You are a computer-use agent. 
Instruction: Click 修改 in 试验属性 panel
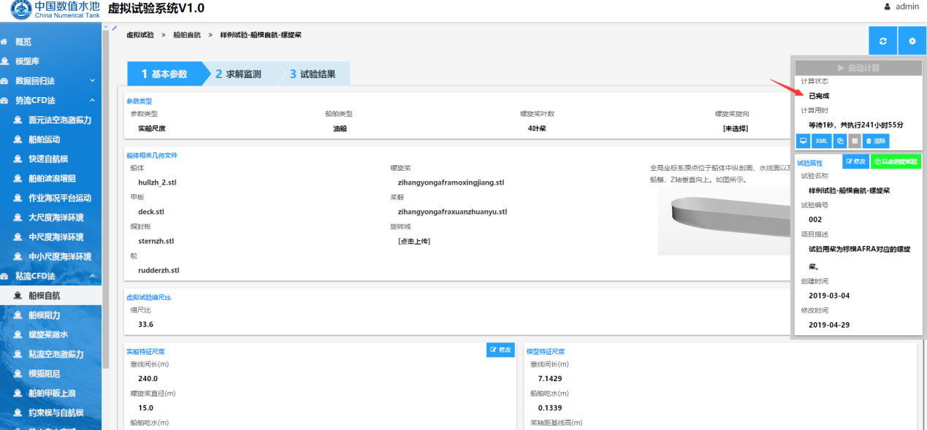[855, 161]
